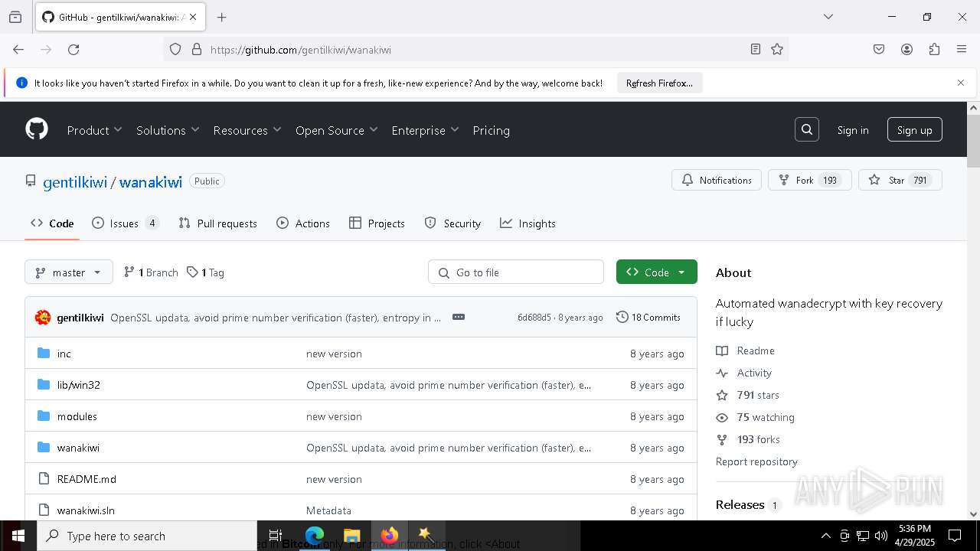Viewport: 980px width, 551px height.
Task: Open the lib/win32 folder
Action: (x=79, y=385)
